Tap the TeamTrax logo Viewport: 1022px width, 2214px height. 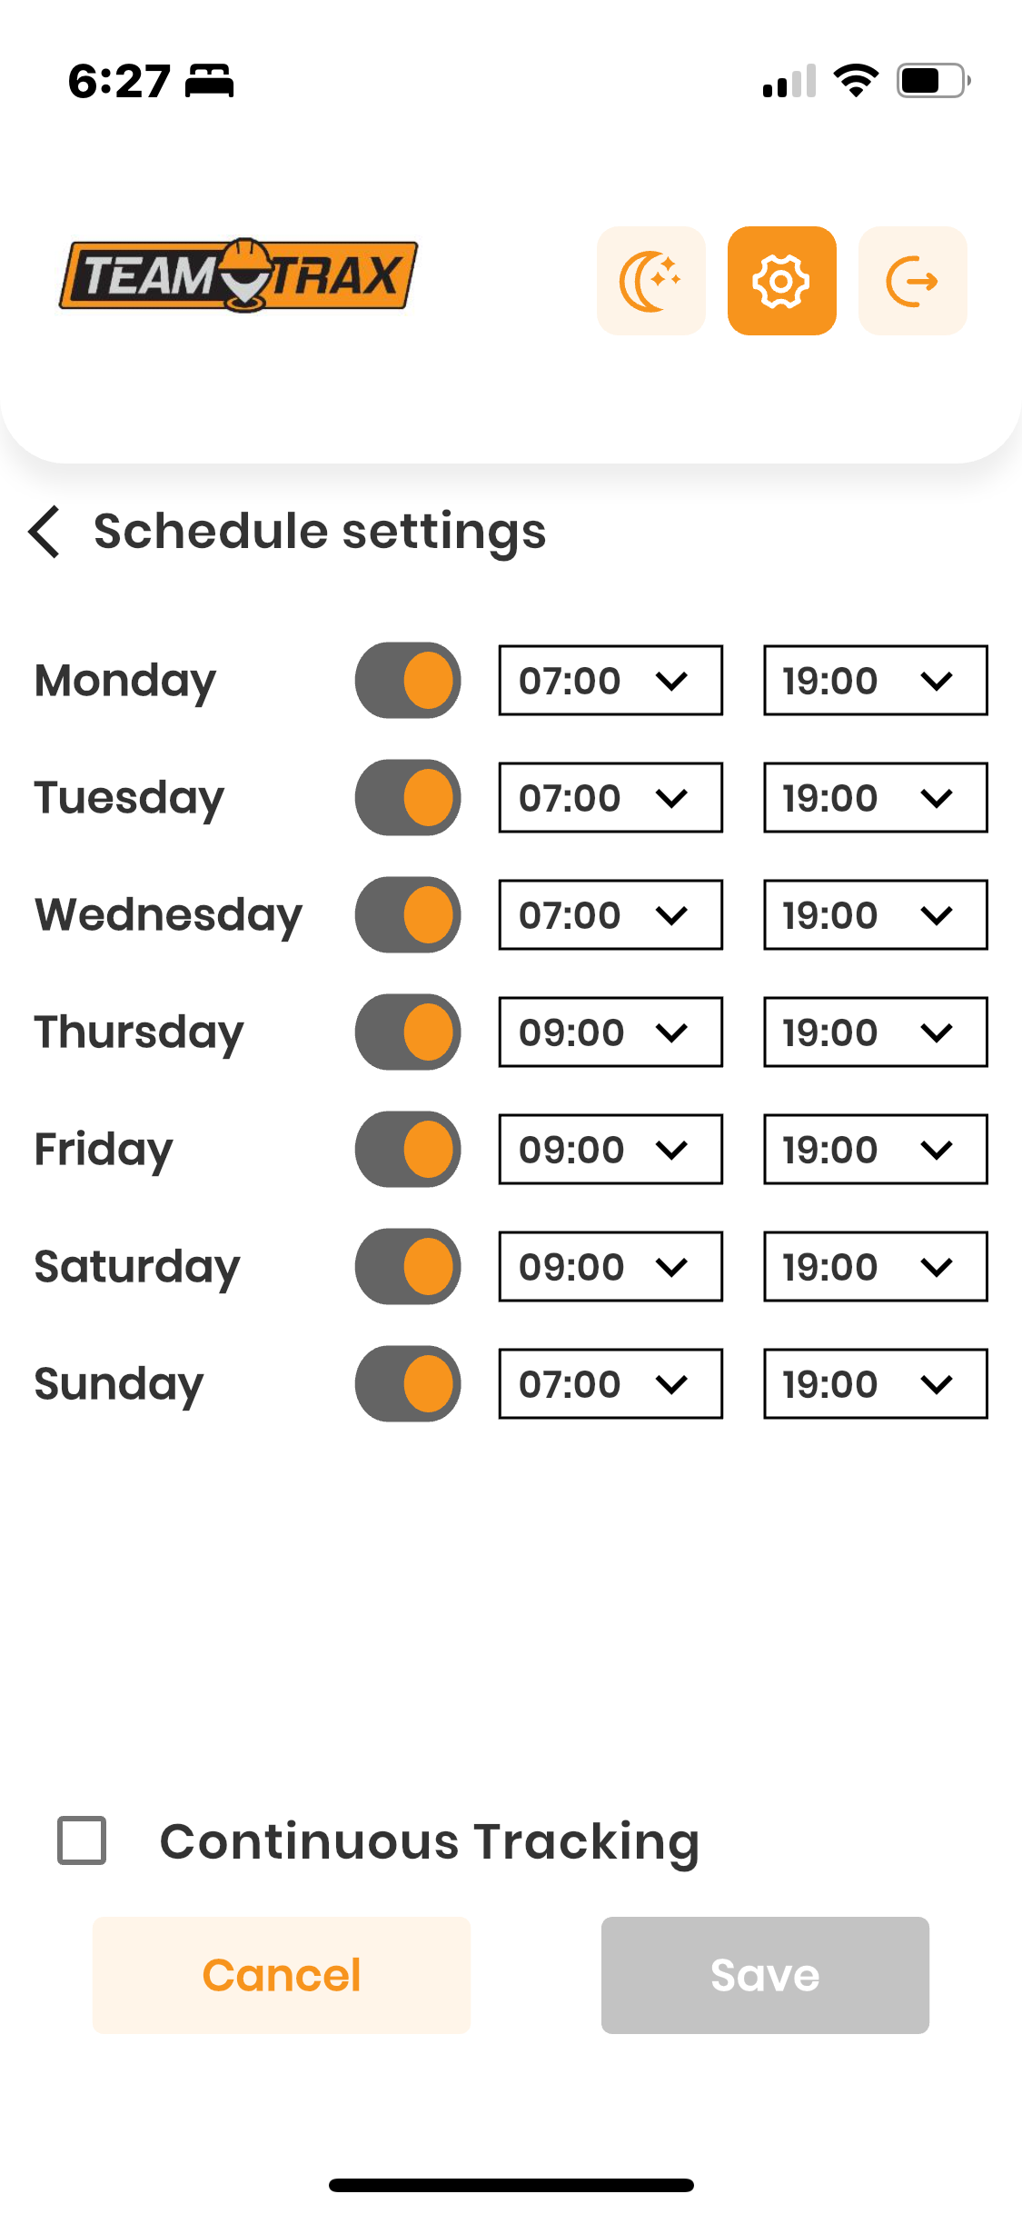click(x=238, y=275)
